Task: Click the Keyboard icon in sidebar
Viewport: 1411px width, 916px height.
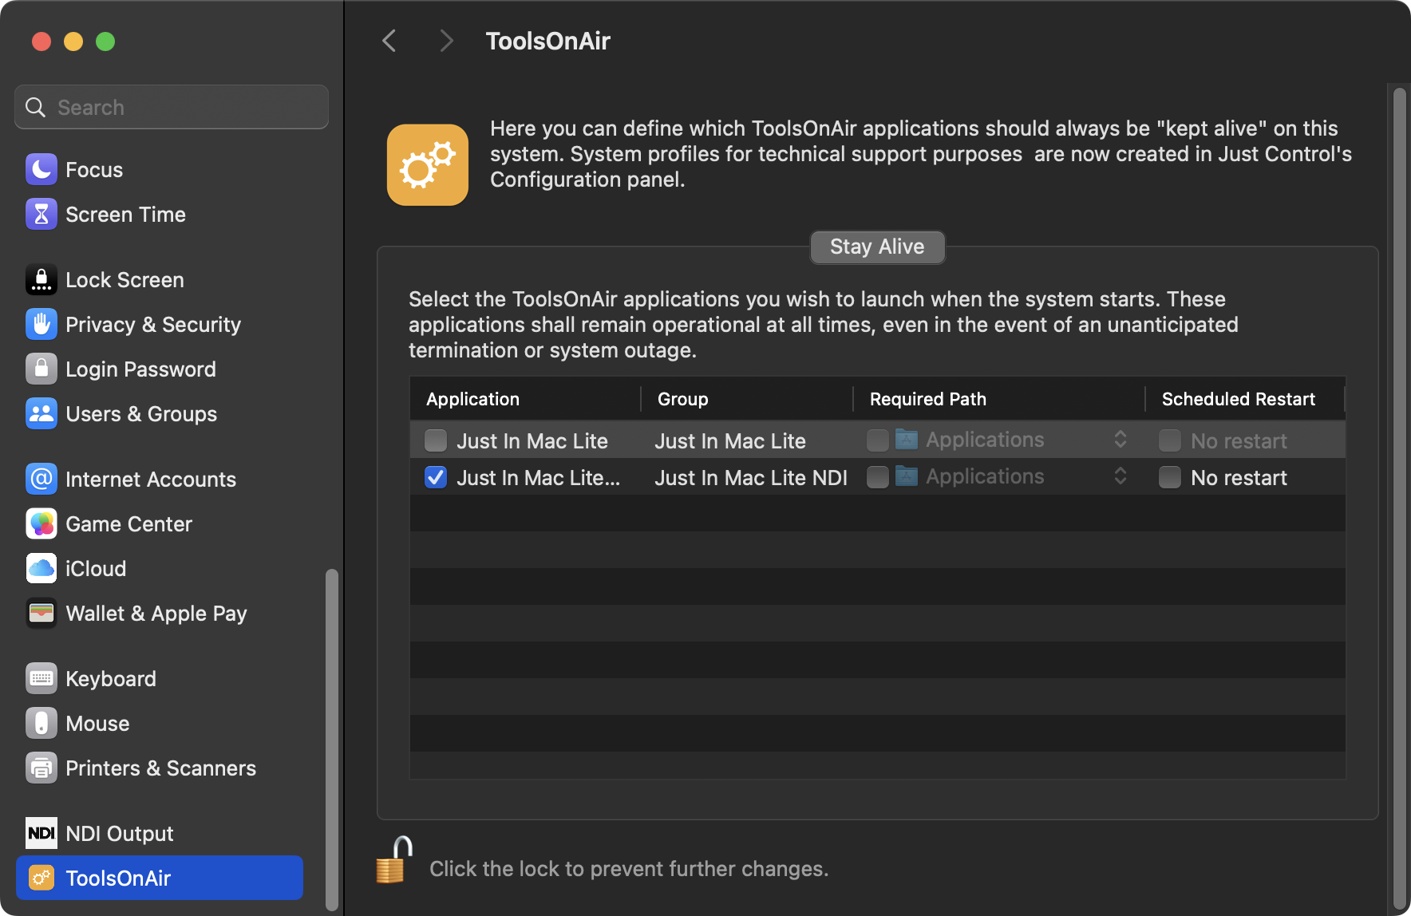Action: (41, 678)
